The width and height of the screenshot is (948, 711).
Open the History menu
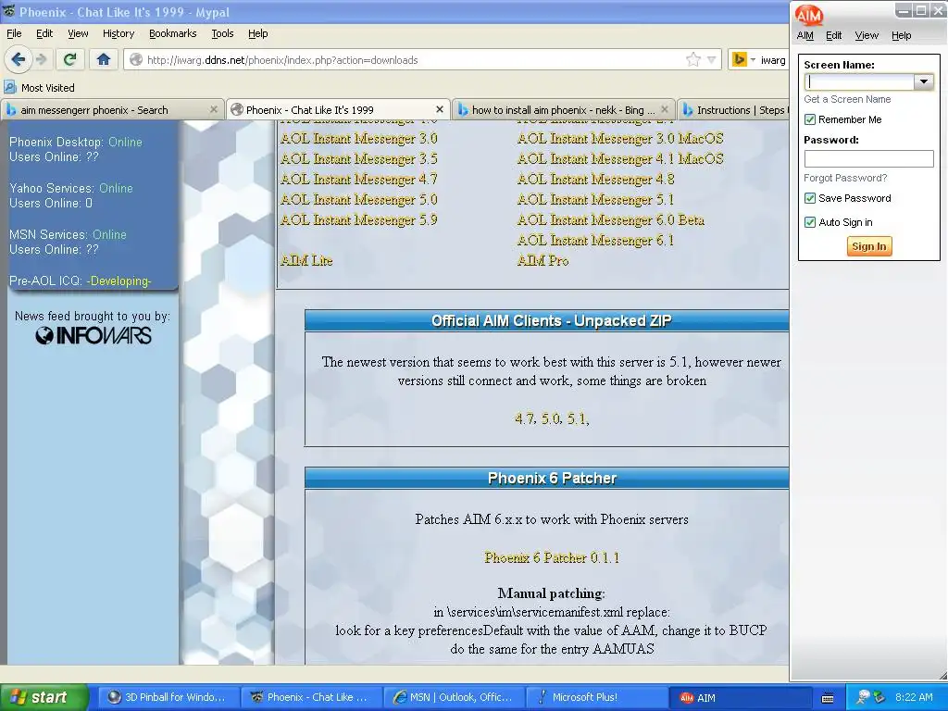118,33
